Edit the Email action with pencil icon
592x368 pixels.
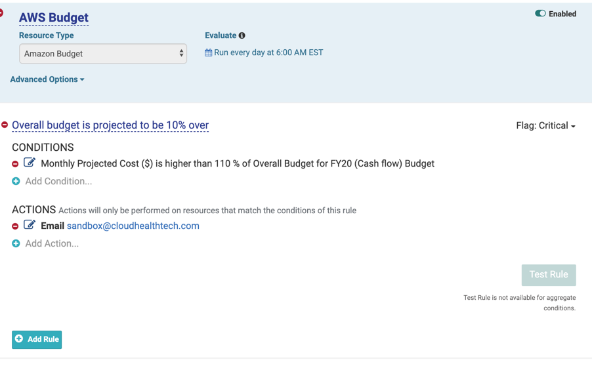[30, 225]
